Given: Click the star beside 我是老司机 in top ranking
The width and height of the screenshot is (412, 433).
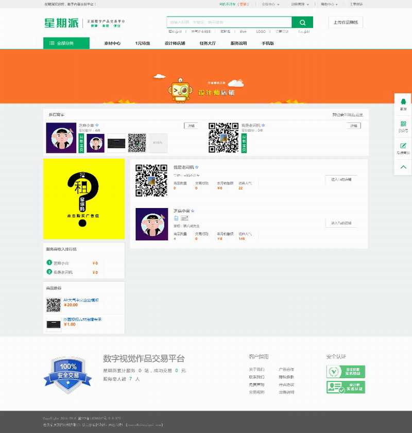Looking at the screenshot, I should (263, 125).
